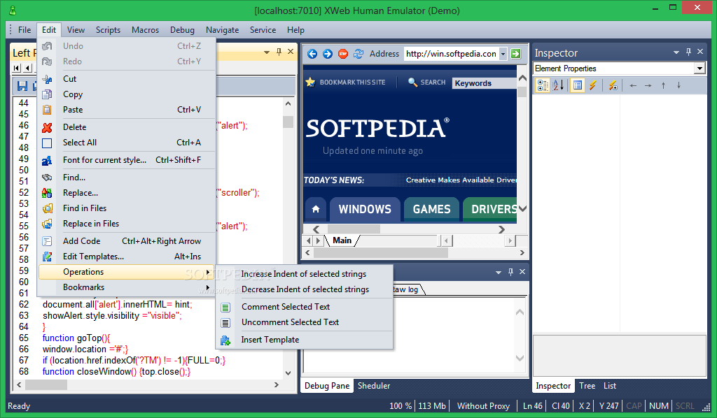This screenshot has height=418, width=717.
Task: Click the red Stop loading icon
Action: (x=343, y=54)
